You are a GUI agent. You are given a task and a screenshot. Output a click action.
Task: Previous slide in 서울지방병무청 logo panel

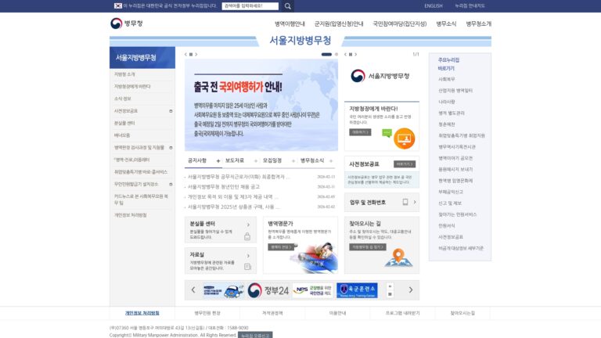(345, 55)
